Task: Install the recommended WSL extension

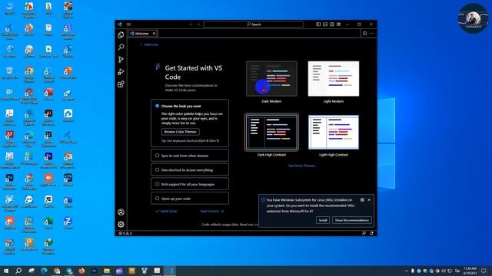Action: tap(323, 220)
